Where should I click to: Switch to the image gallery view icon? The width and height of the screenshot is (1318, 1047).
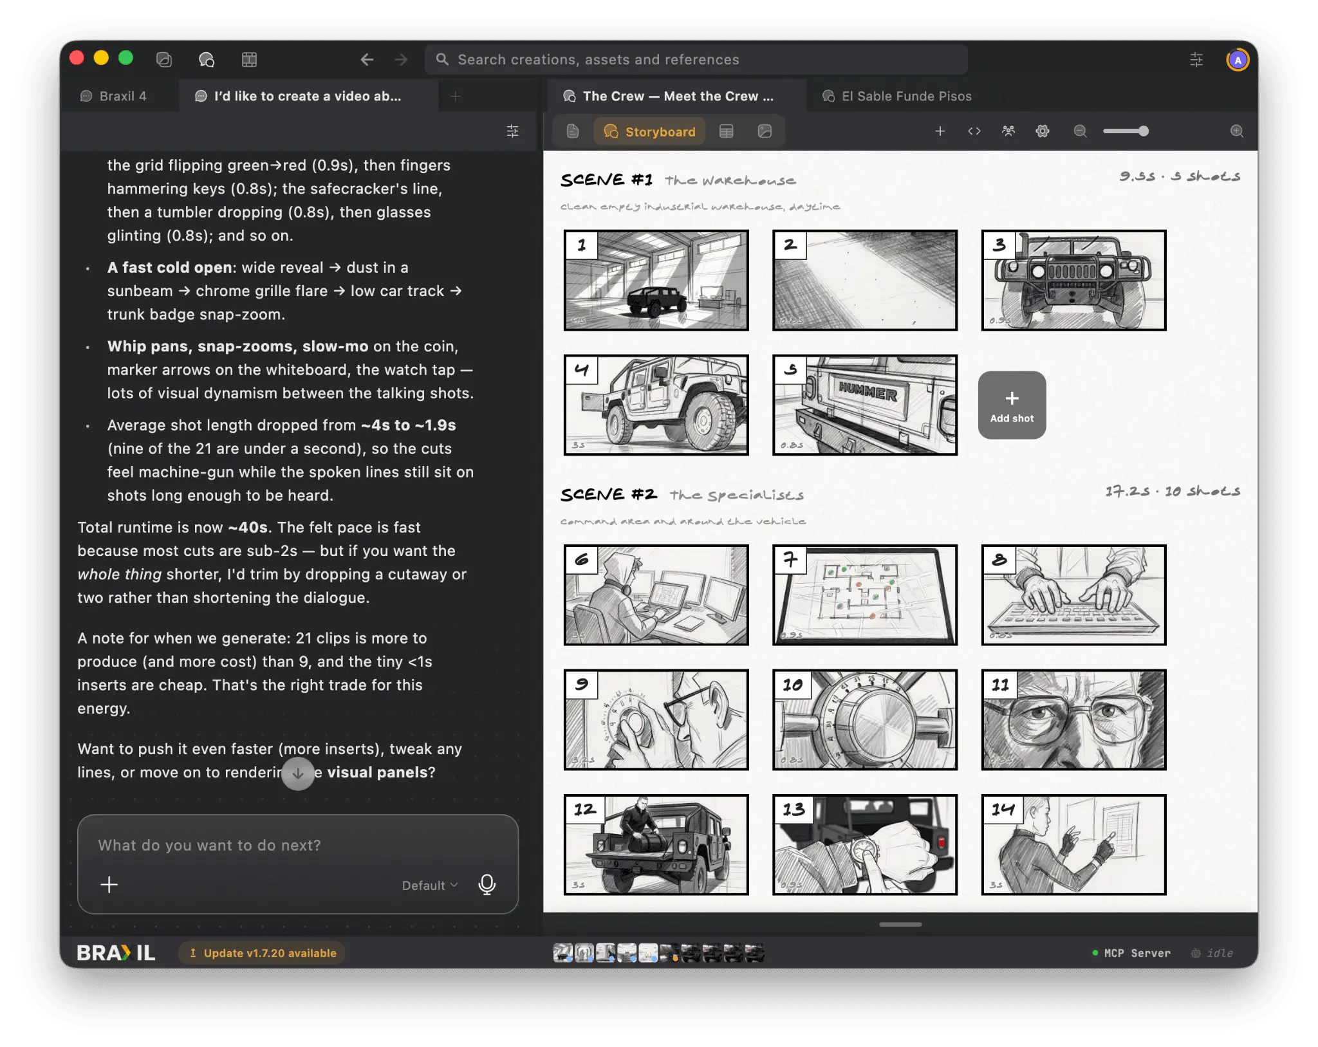(765, 131)
